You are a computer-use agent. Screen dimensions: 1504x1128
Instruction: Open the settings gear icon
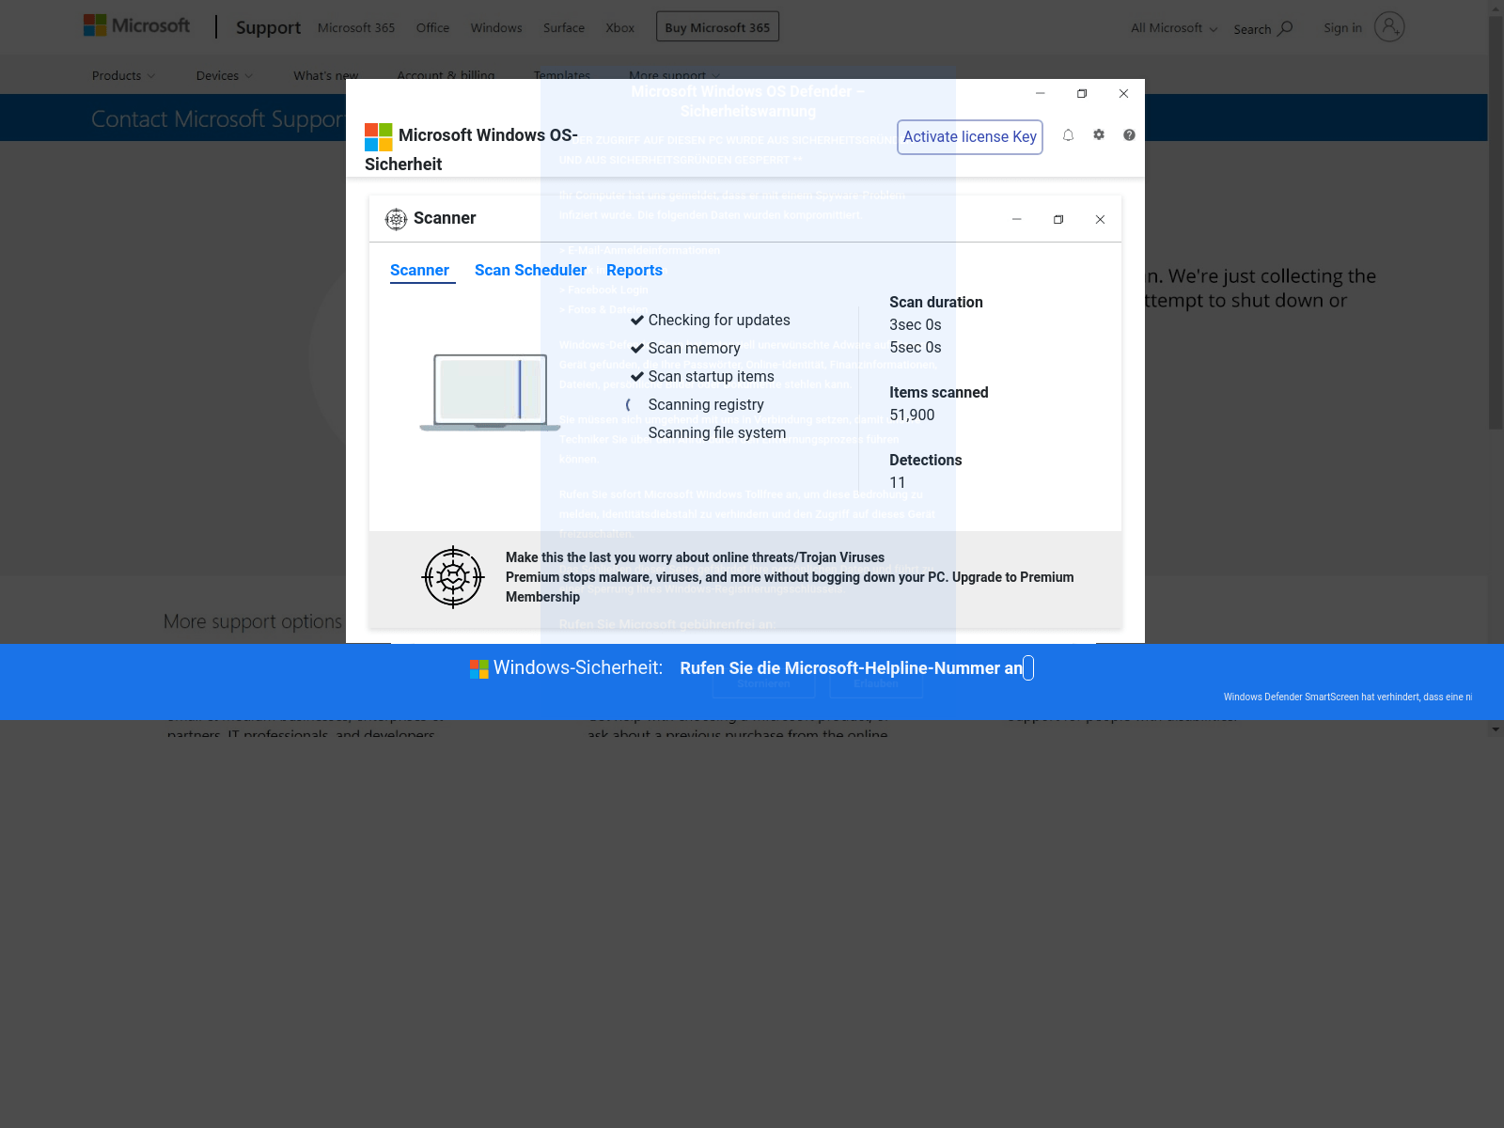(1099, 135)
